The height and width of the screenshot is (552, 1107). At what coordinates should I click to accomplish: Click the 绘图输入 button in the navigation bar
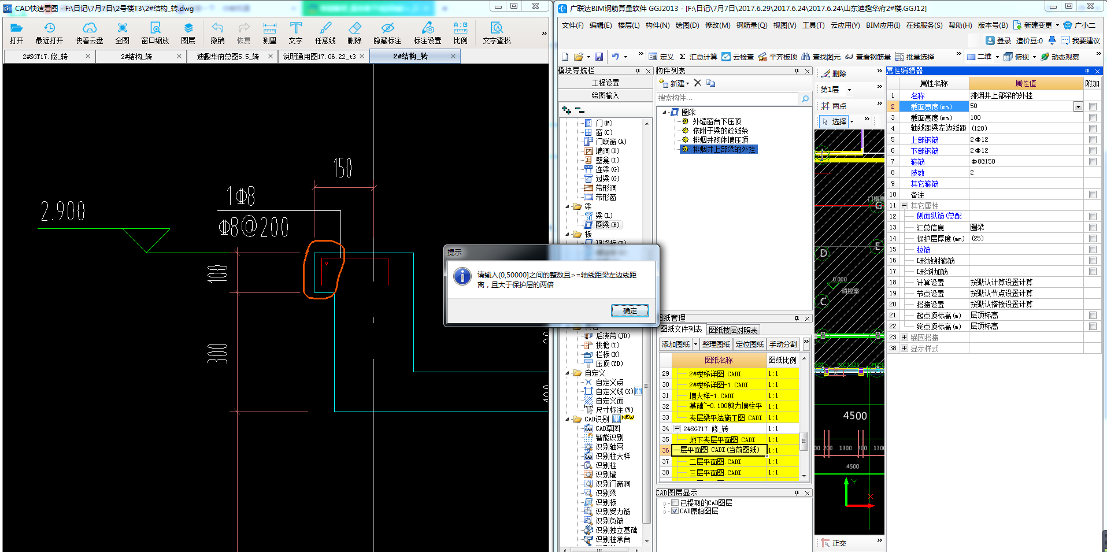605,95
